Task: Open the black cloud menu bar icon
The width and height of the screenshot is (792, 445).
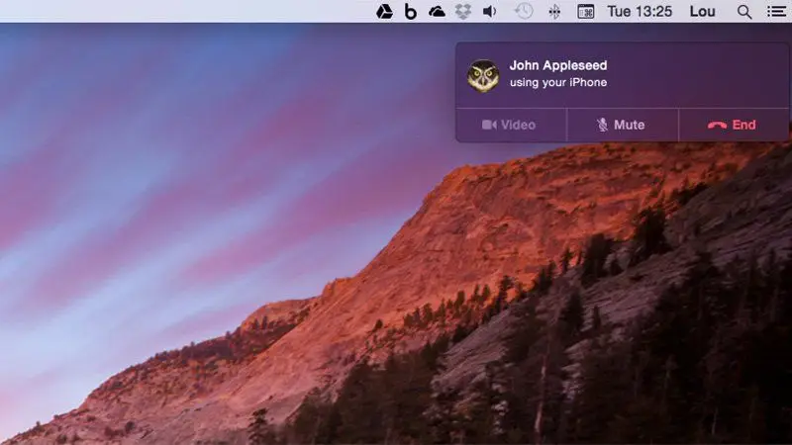Action: point(437,12)
